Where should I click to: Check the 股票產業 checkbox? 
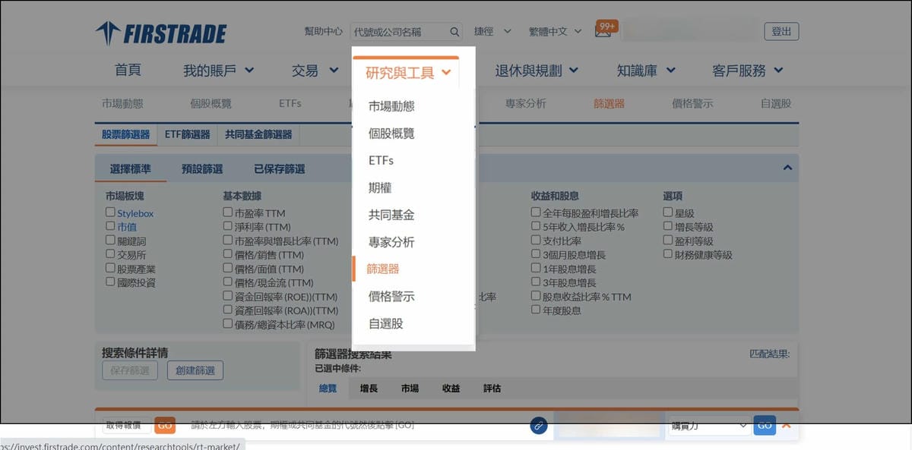point(111,268)
